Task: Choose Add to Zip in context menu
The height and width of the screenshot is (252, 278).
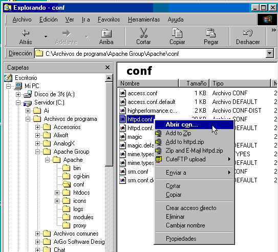Action: (195, 133)
